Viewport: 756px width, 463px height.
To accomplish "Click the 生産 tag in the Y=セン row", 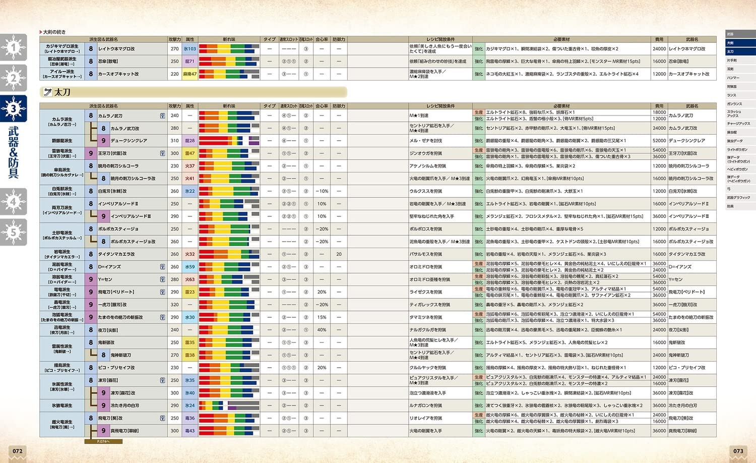I will point(478,276).
